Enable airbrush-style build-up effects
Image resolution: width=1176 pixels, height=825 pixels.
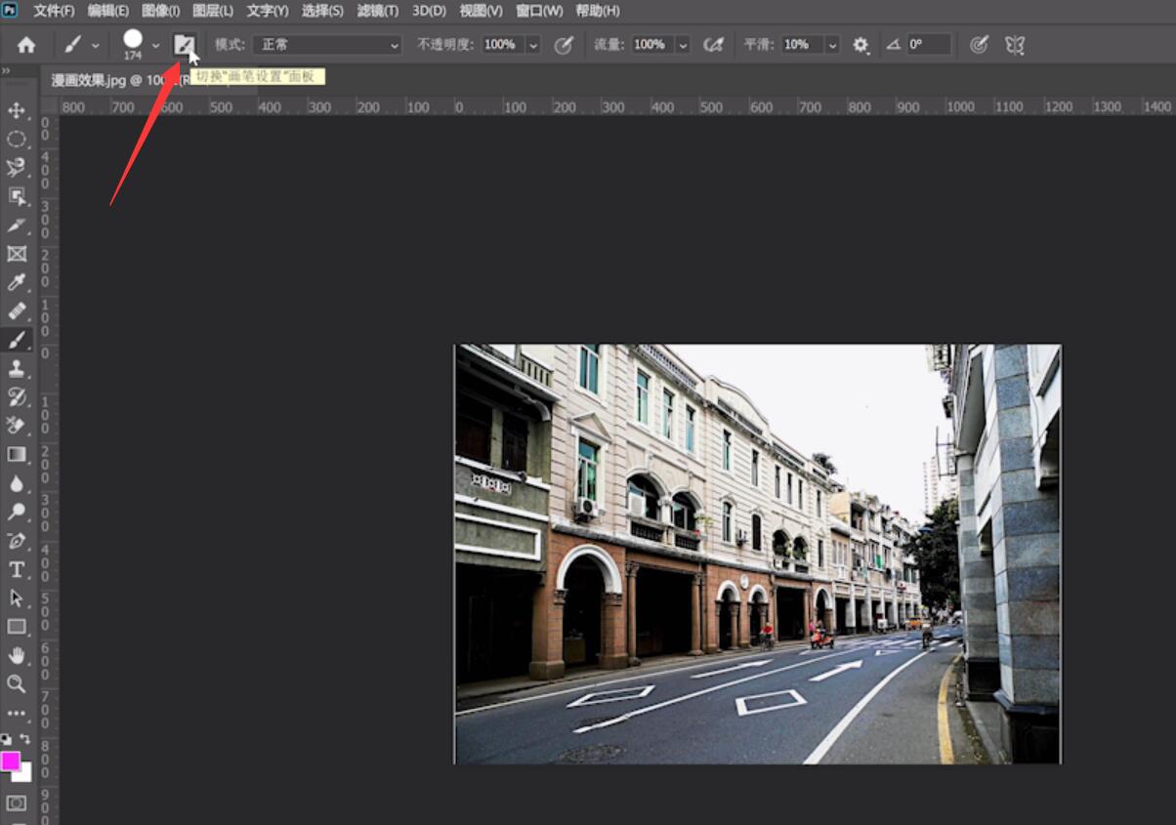pyautogui.click(x=713, y=45)
